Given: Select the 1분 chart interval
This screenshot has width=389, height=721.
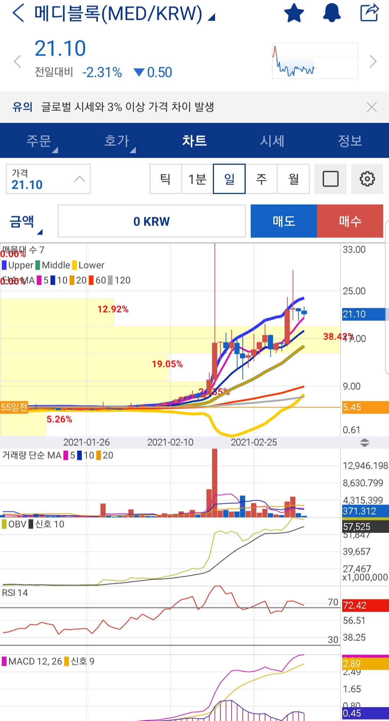Looking at the screenshot, I should pos(197,179).
